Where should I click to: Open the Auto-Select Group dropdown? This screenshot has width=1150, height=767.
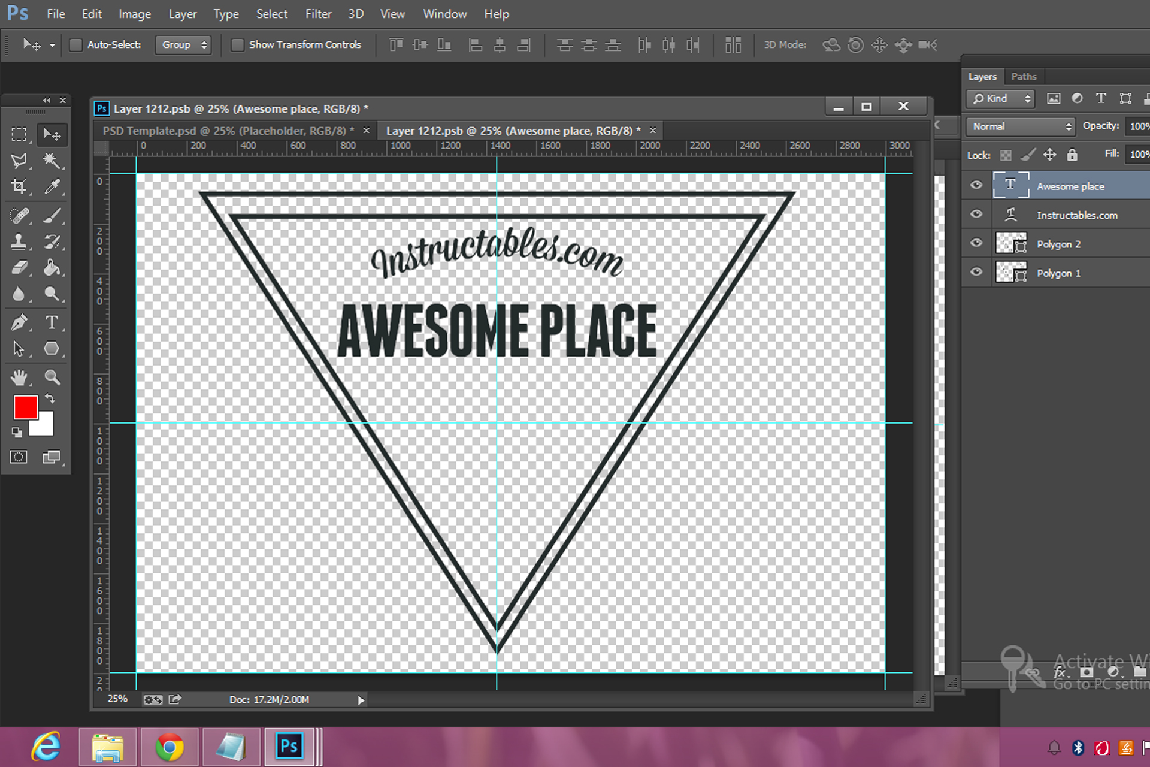183,45
